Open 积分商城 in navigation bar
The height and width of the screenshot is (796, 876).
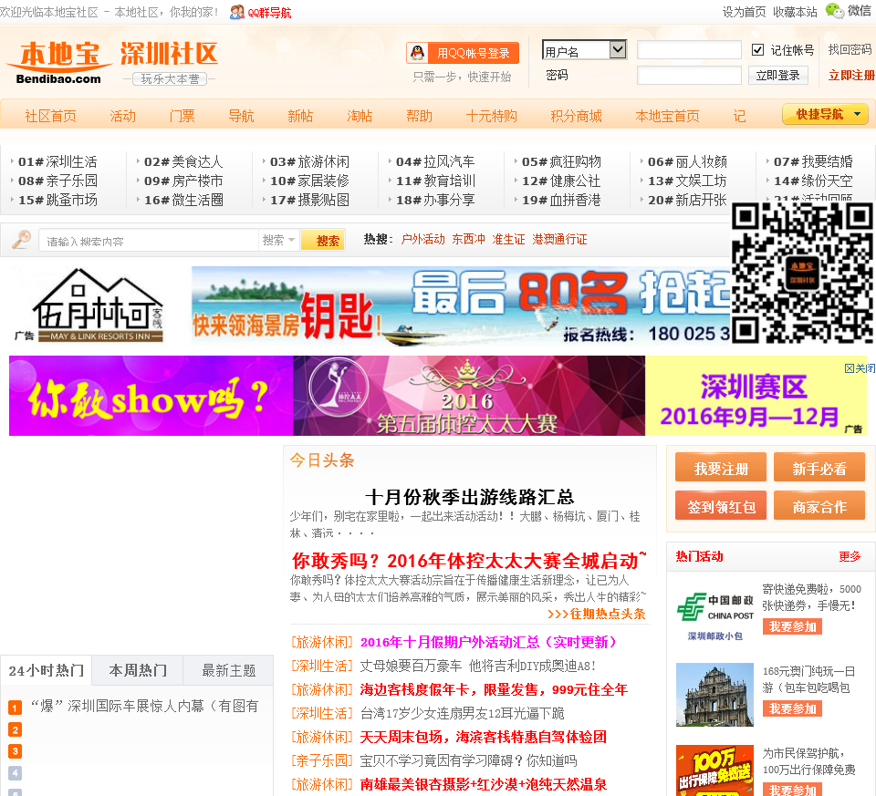(x=576, y=116)
